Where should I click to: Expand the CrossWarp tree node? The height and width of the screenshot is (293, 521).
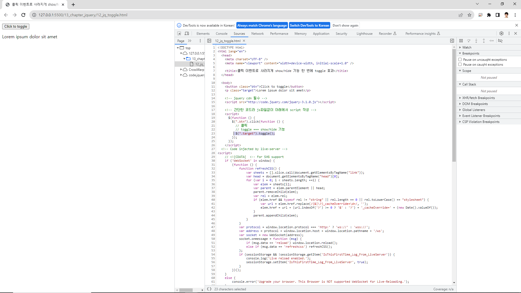(x=181, y=70)
